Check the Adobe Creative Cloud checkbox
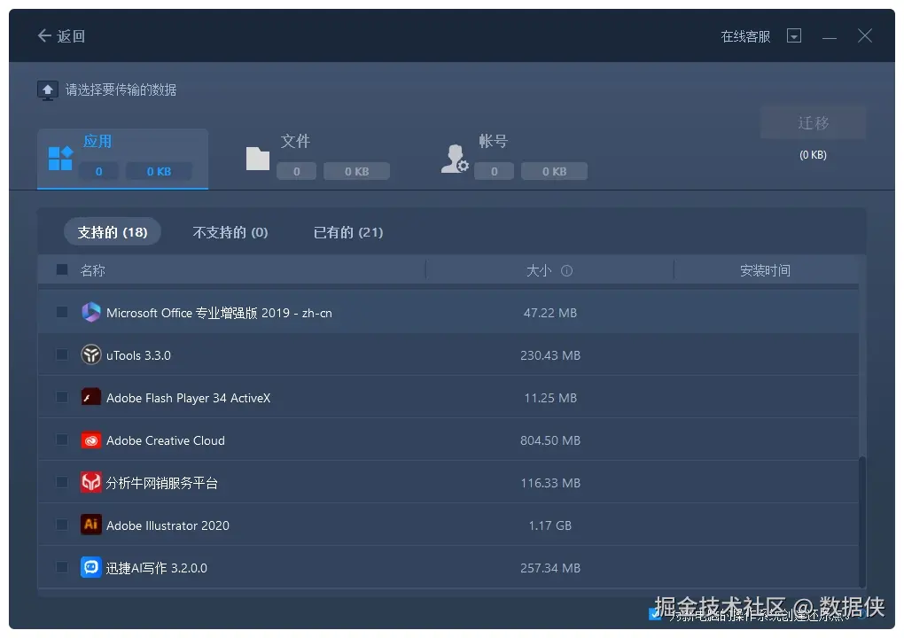Viewport: 904px width, 638px height. 62,440
